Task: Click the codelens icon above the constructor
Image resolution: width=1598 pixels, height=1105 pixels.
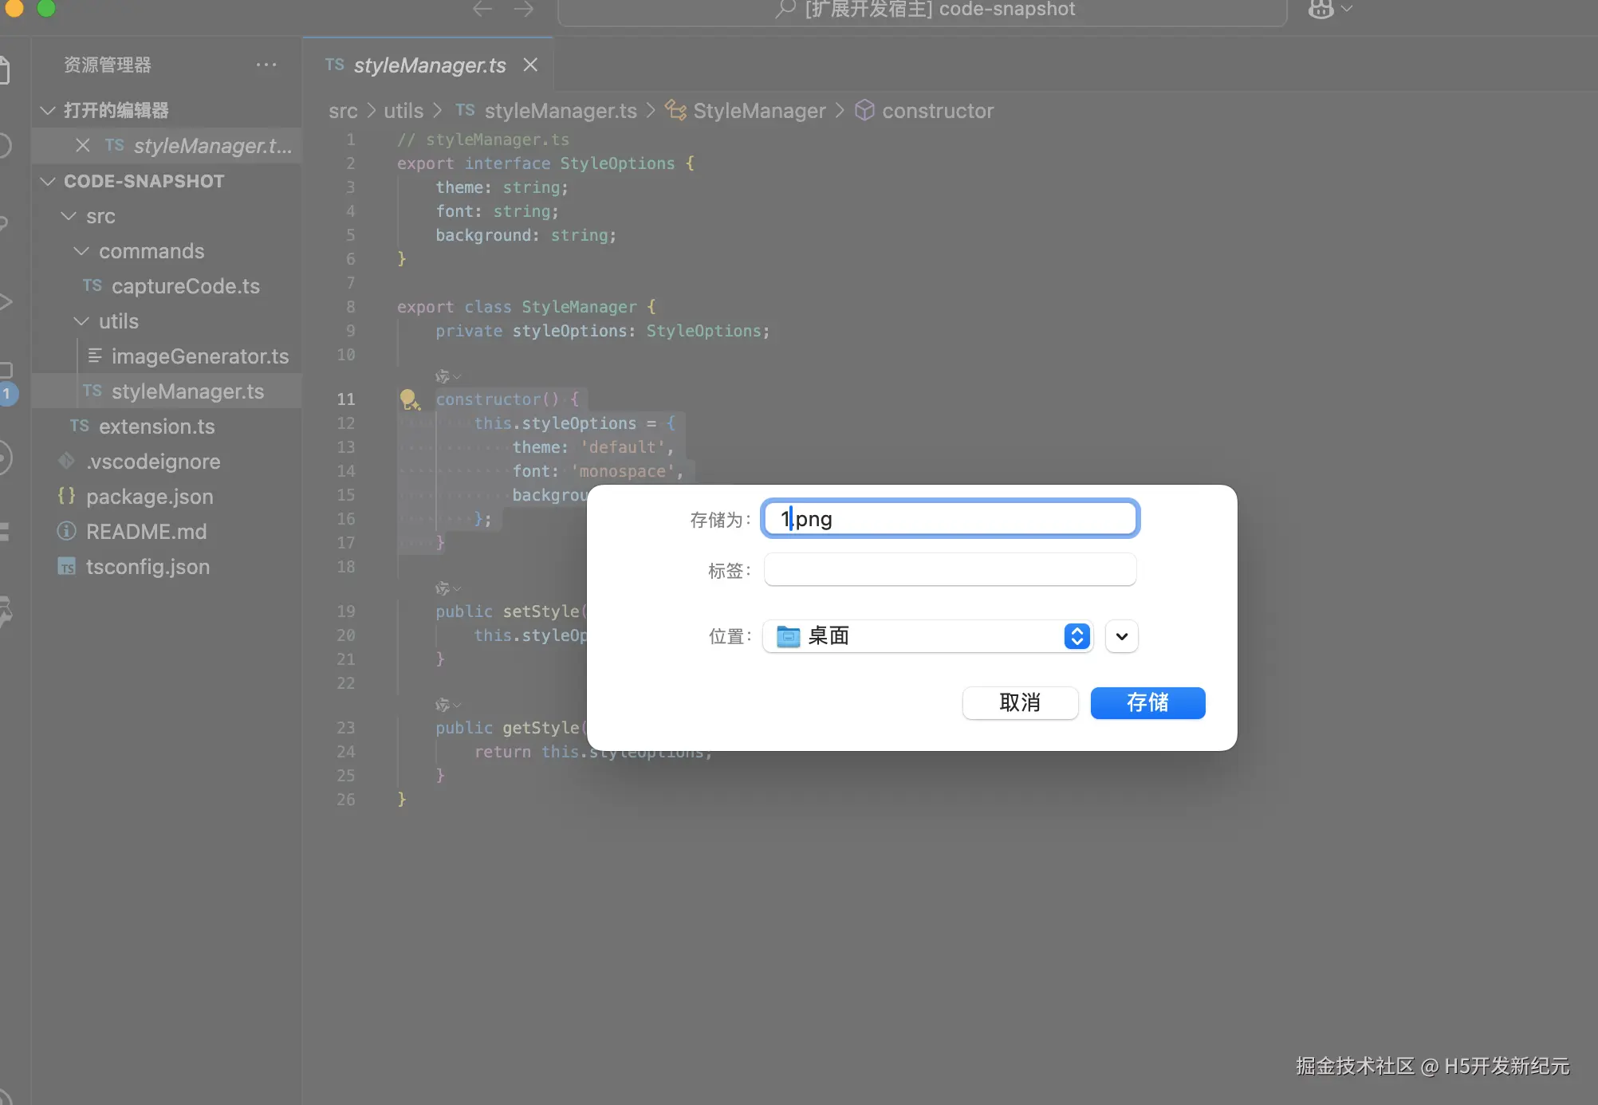Action: click(x=447, y=376)
